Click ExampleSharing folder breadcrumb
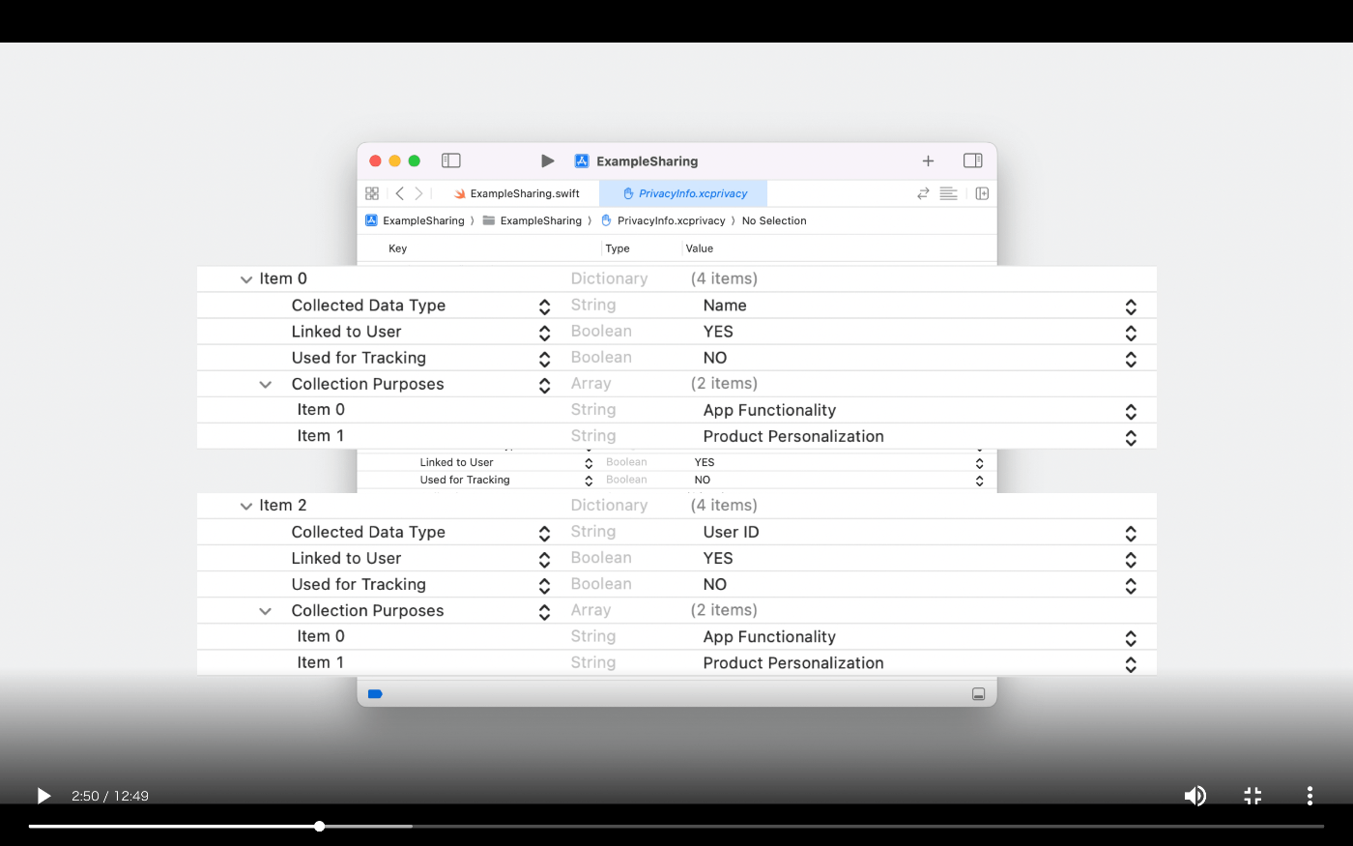Viewport: 1353px width, 846px height. [x=533, y=220]
